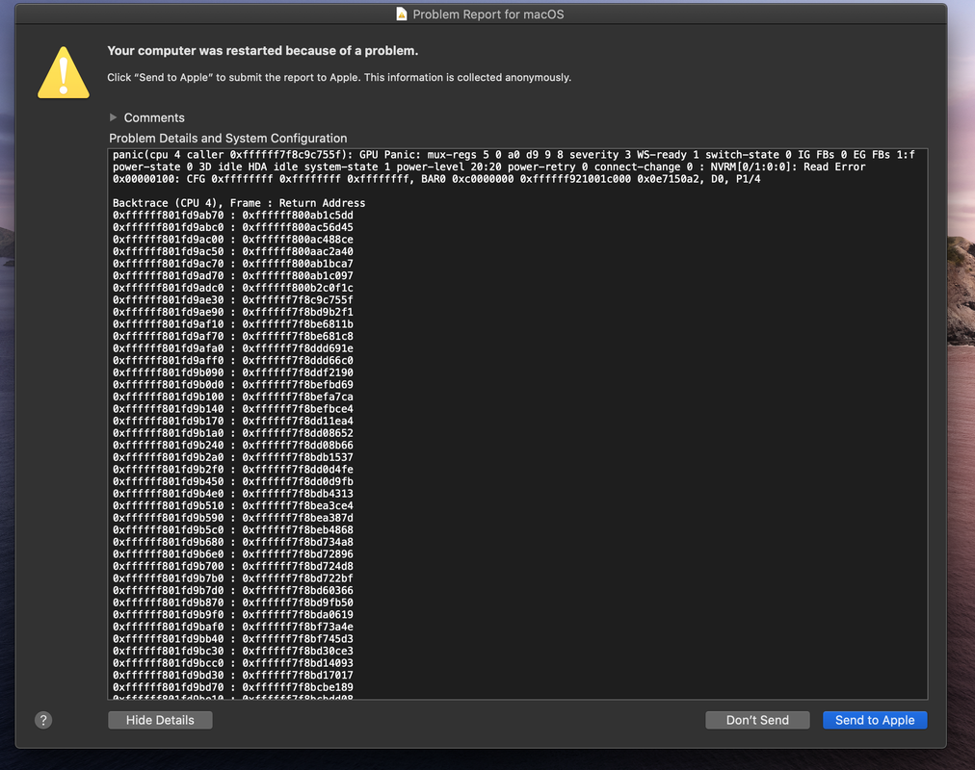975x770 pixels.
Task: Click backtrace row 0xffffff801fd9b700
Action: (232, 566)
